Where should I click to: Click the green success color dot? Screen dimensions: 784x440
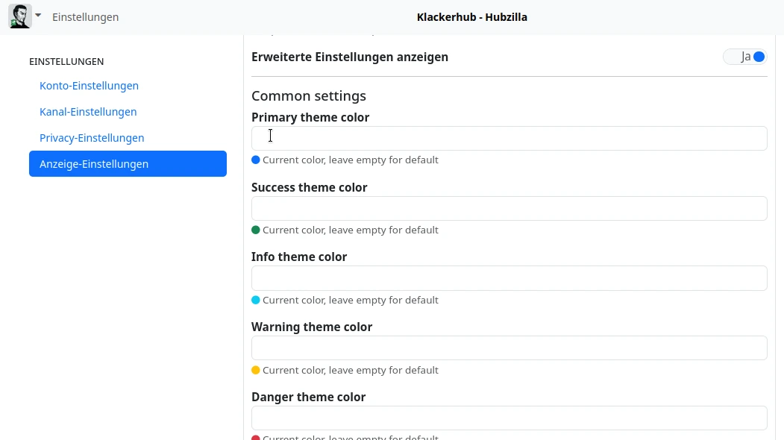256,230
